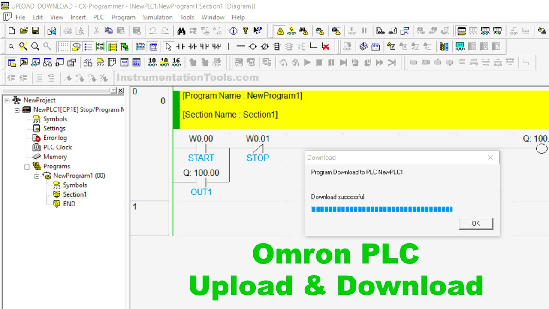This screenshot has width=549, height=309.
Task: Select the OUT1 contact Q: 100.00
Action: (x=201, y=182)
